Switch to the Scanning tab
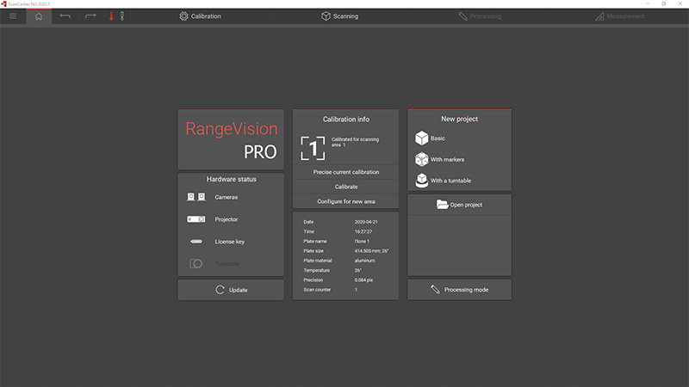This screenshot has width=689, height=387. click(x=339, y=16)
